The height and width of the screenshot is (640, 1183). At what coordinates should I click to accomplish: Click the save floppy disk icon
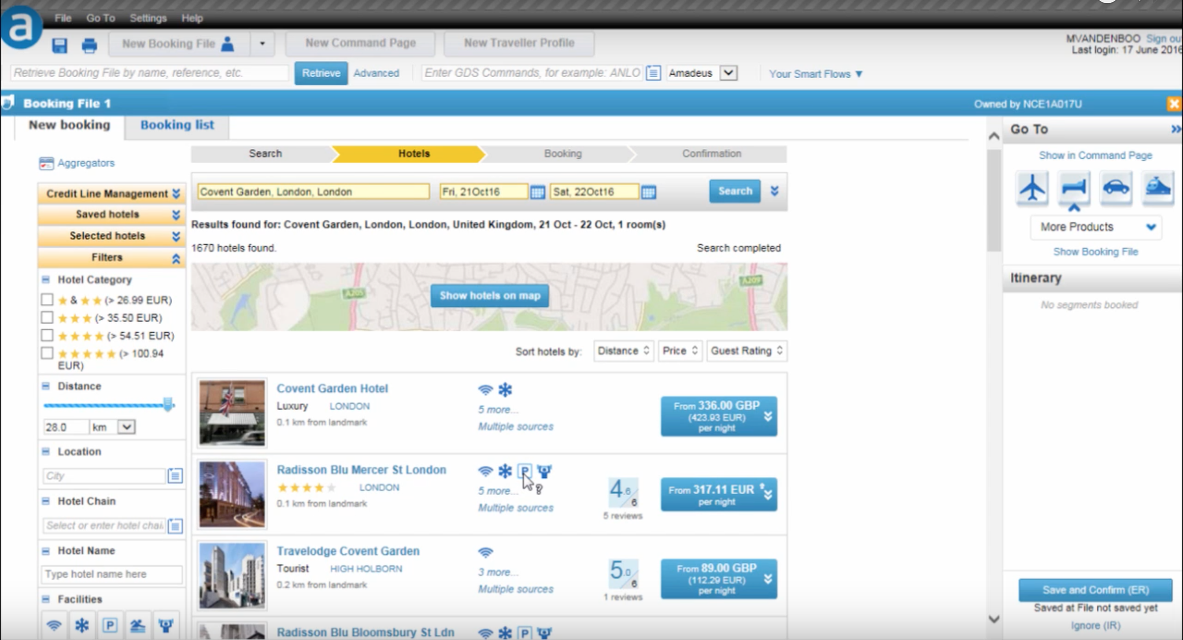pyautogui.click(x=60, y=45)
